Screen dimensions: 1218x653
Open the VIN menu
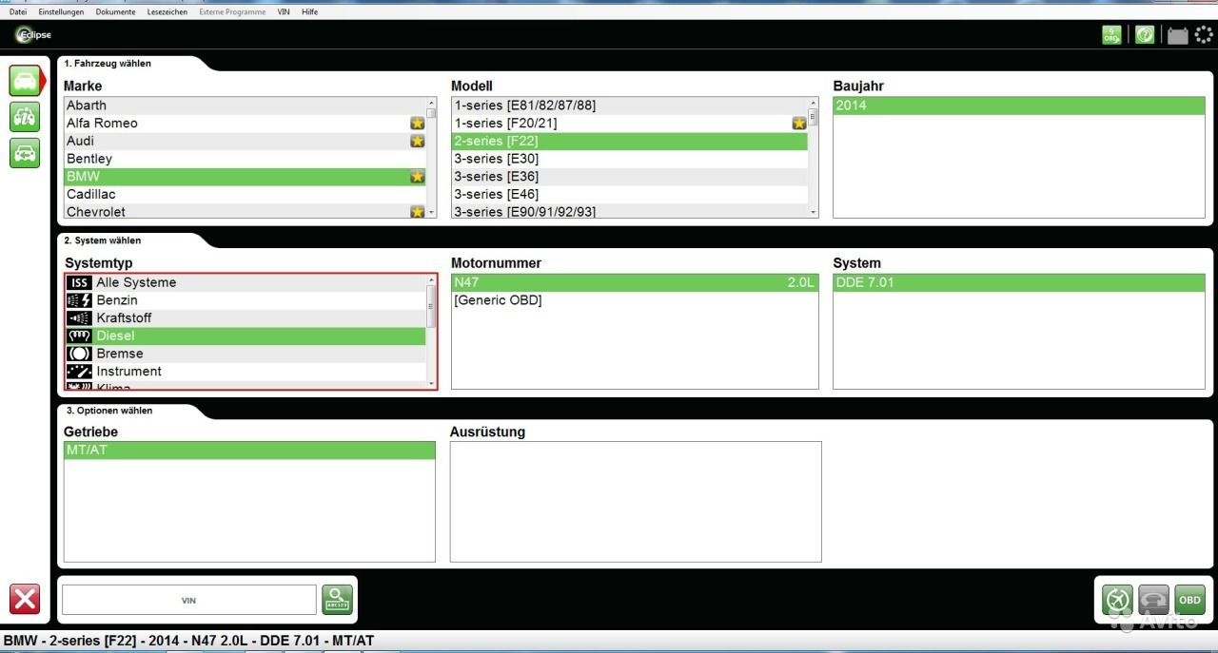tap(284, 11)
